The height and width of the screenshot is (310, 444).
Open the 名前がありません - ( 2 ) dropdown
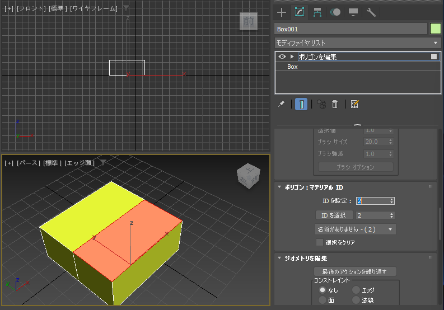pyautogui.click(x=356, y=229)
